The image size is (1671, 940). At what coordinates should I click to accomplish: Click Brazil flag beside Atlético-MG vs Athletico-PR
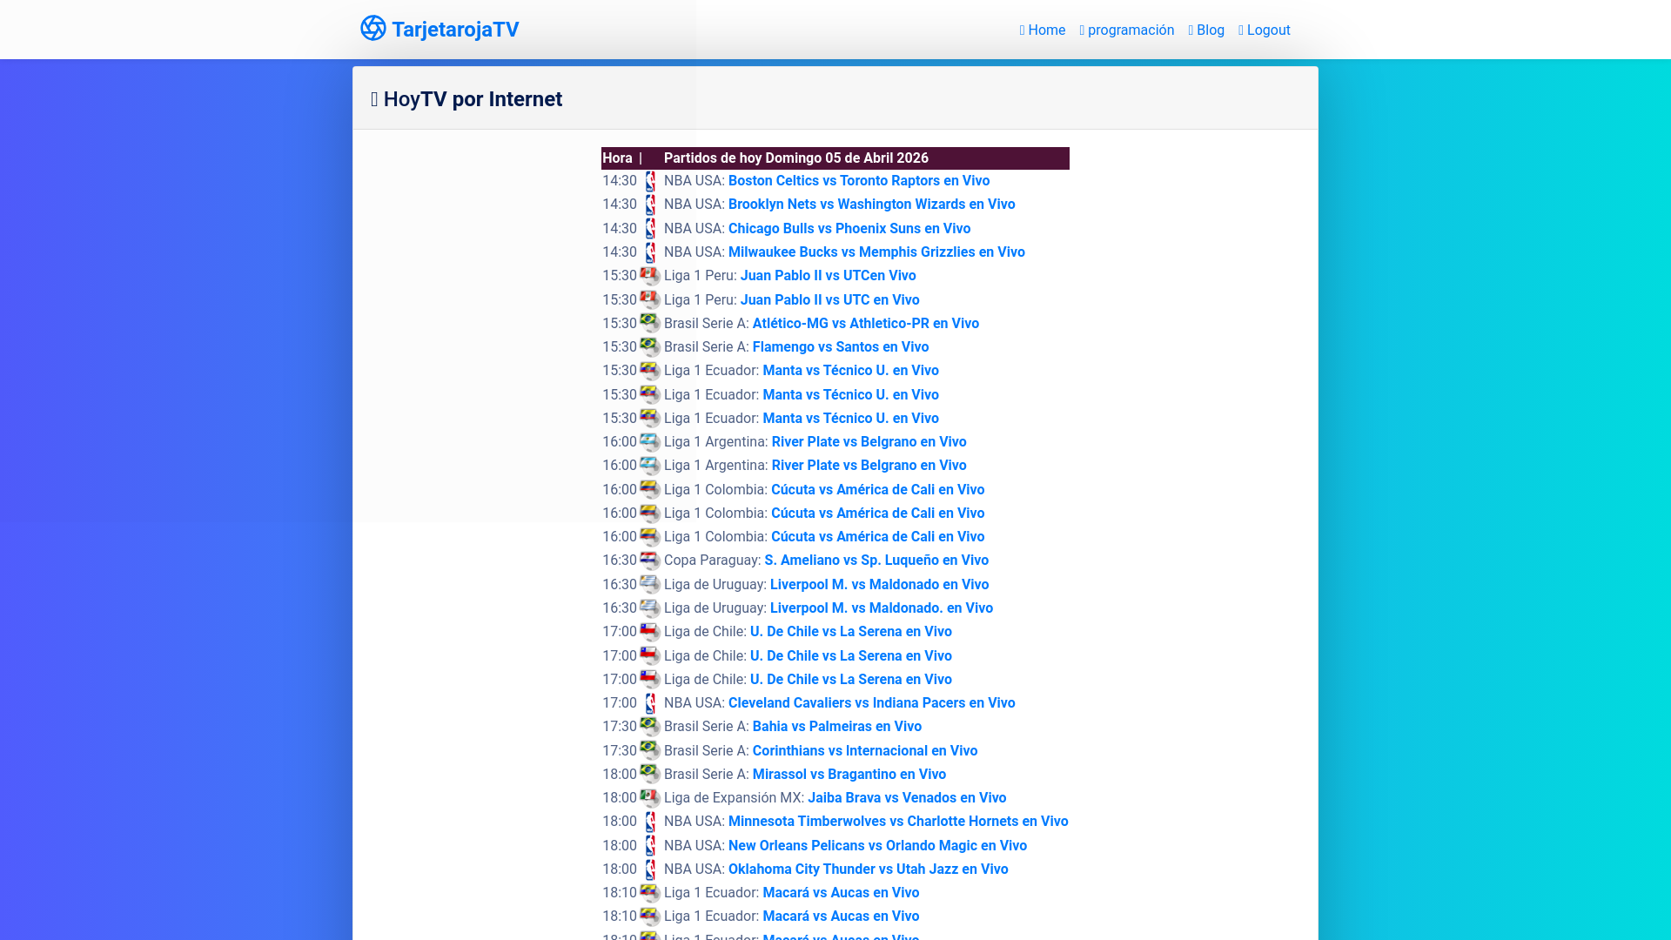[650, 323]
